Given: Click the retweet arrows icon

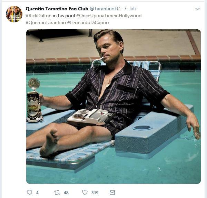Looking at the screenshot, I should tap(57, 192).
